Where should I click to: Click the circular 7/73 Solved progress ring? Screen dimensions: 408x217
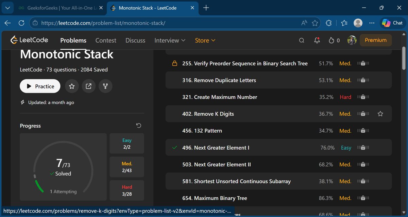(63, 167)
